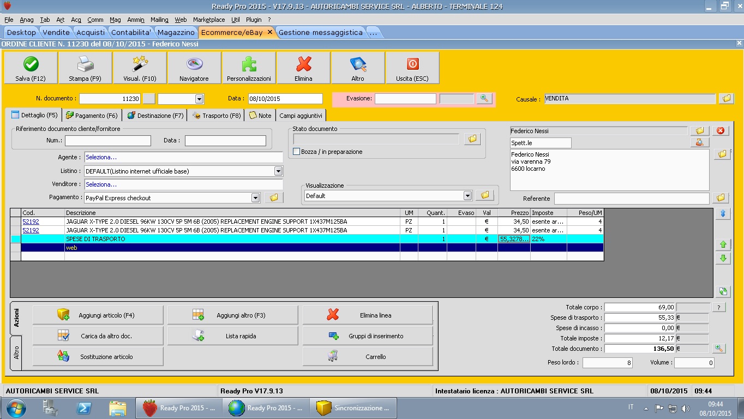Open the Navigatore compass tool

194,64
